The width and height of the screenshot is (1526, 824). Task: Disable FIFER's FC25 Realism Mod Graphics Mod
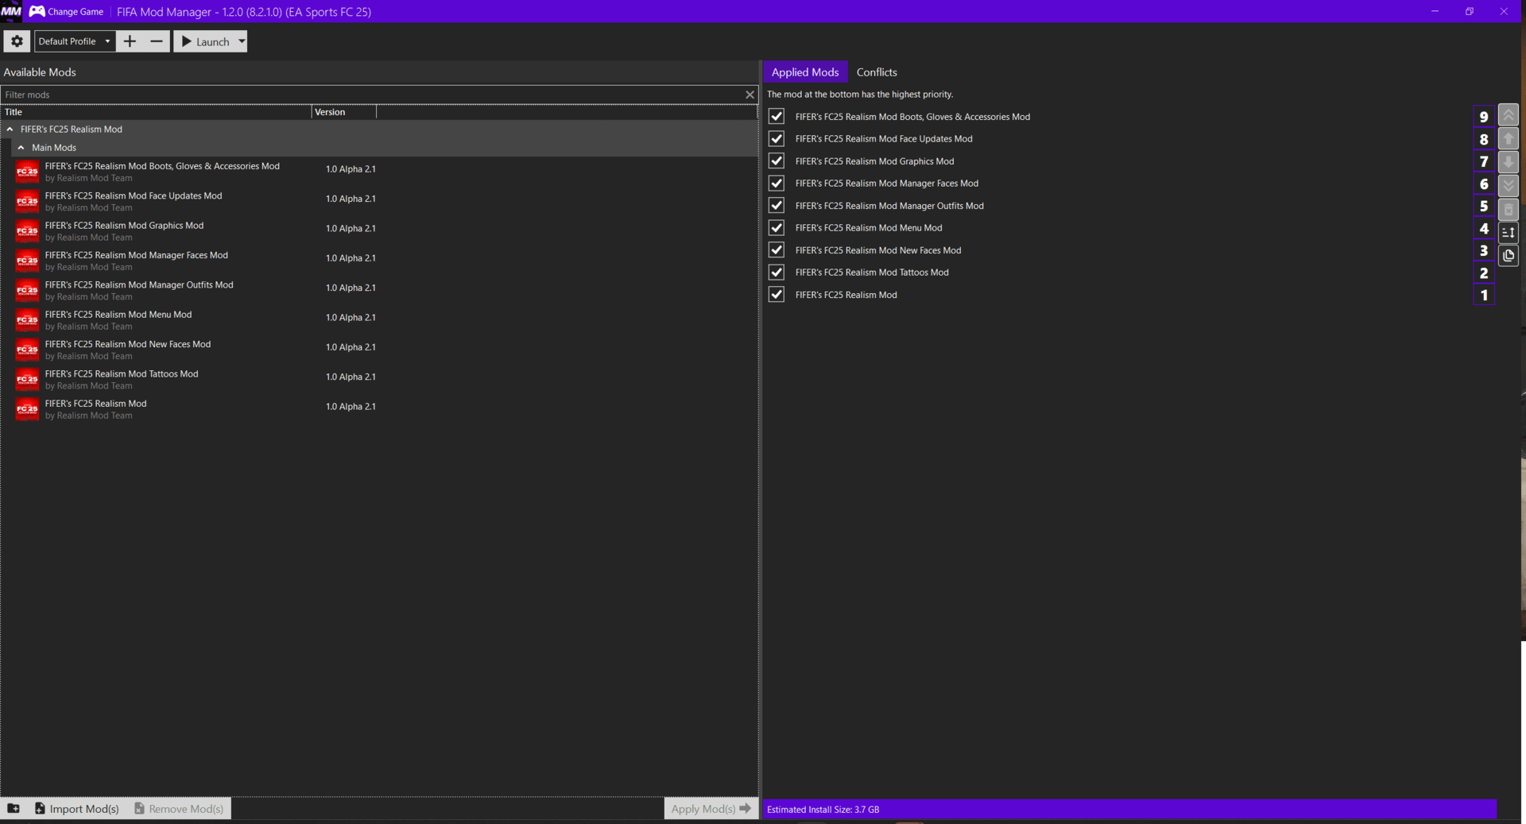777,161
